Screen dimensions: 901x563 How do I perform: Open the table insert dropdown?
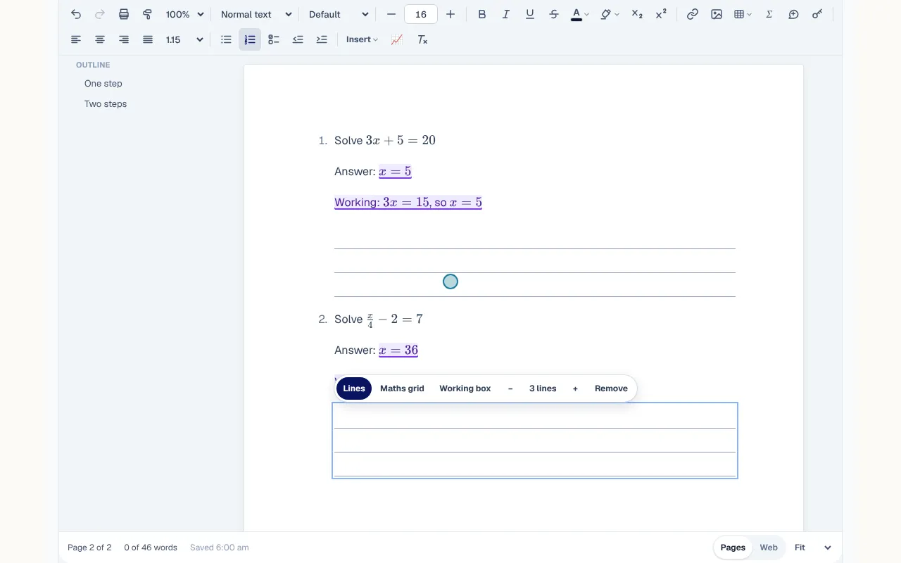point(743,14)
